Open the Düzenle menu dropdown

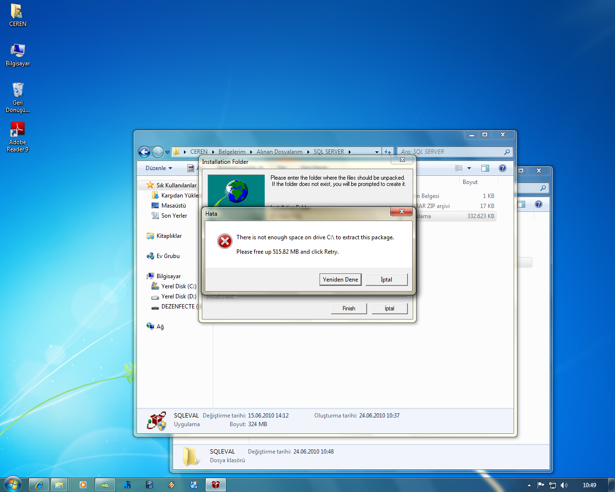(x=159, y=168)
